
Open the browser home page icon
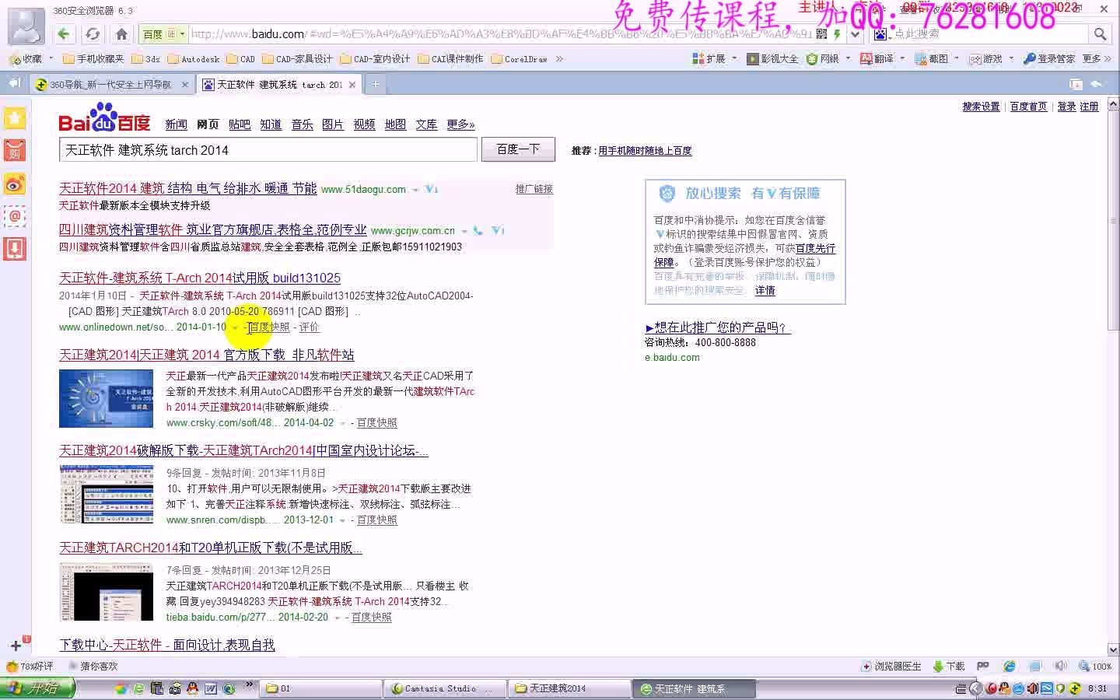(x=121, y=34)
